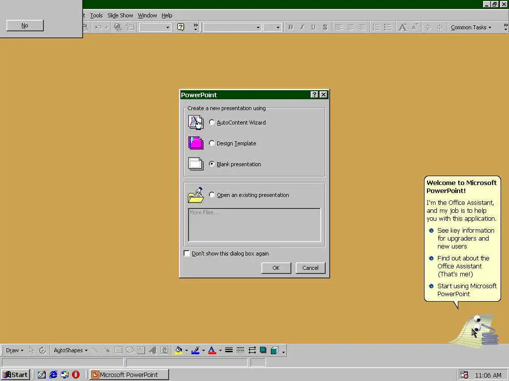Select the Design Template radio option
Viewport: 509px width, 381px height.
click(212, 143)
